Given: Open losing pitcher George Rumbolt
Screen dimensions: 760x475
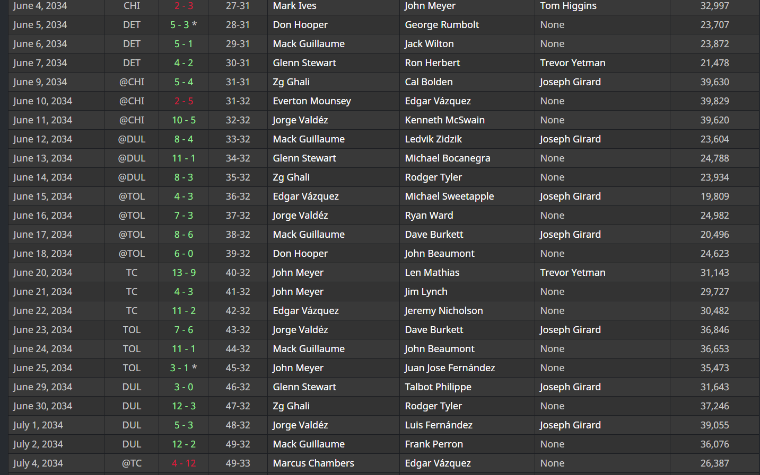Looking at the screenshot, I should click(442, 25).
